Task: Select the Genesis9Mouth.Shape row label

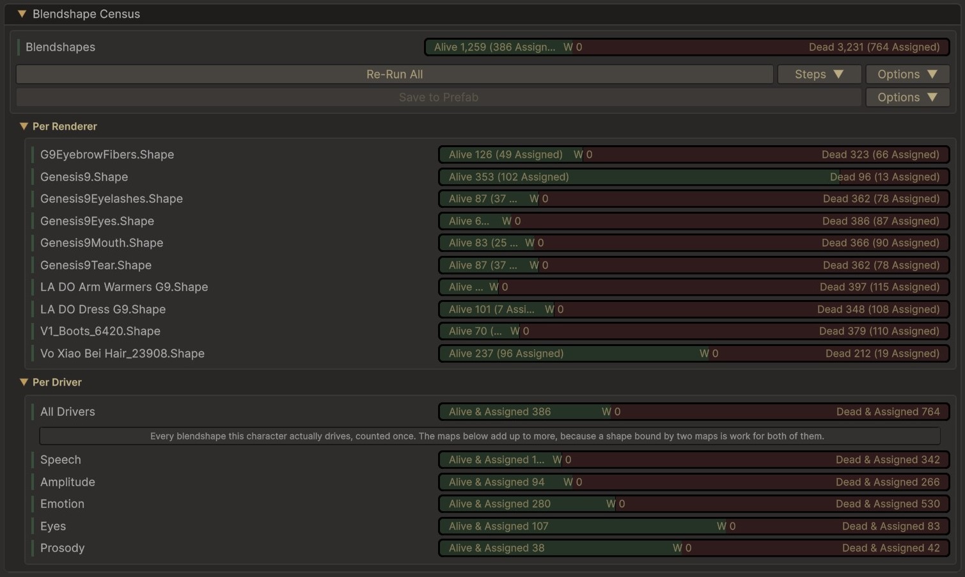Action: point(102,243)
